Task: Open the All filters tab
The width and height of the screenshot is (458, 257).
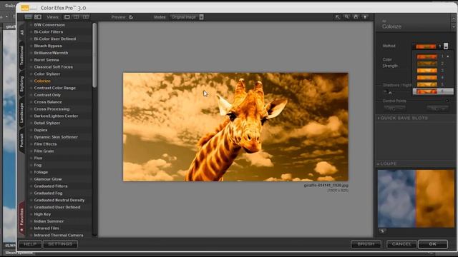Action: 22,31
